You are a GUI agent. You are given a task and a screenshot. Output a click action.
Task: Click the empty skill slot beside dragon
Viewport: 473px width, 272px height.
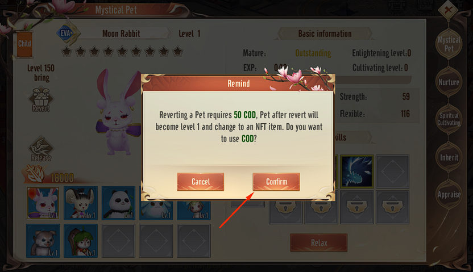pos(392,171)
